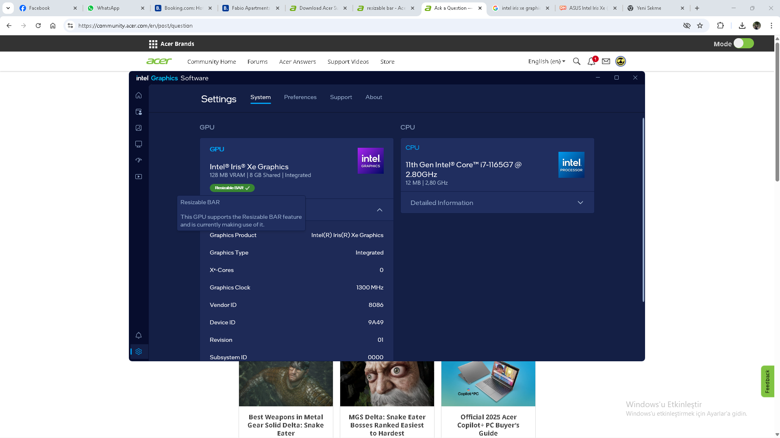780x438 pixels.
Task: Switch to Preferences tab
Action: (300, 97)
